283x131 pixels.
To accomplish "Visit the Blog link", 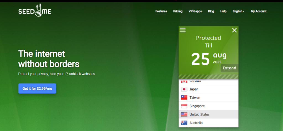I will (x=211, y=11).
